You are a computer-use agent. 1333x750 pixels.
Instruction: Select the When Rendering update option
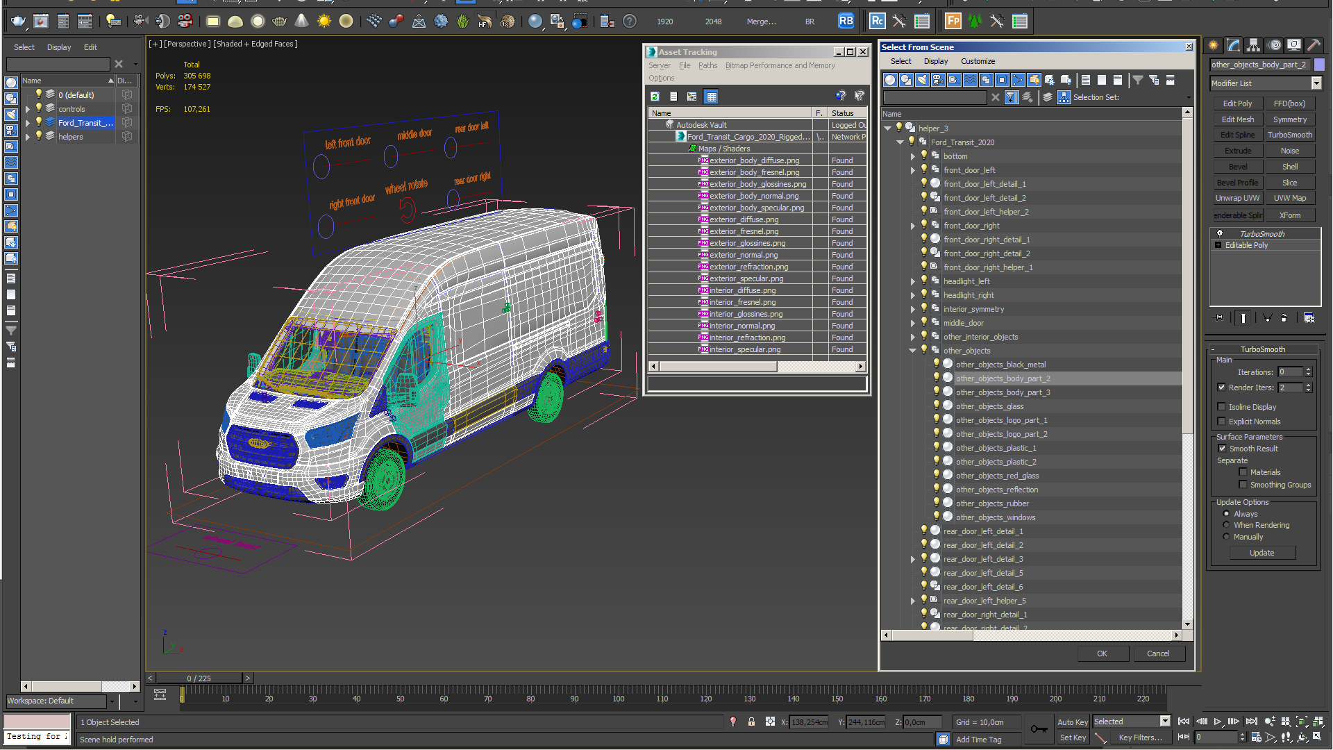[1226, 525]
